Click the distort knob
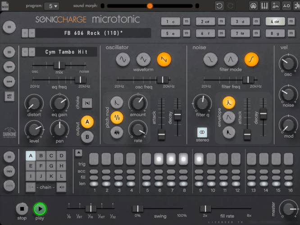 click(x=34, y=103)
